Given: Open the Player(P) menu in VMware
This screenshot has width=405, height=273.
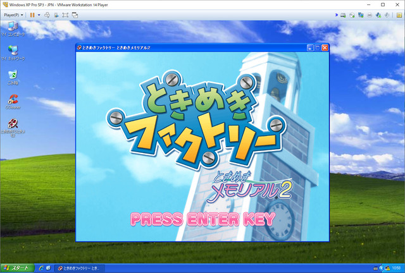Looking at the screenshot, I should click(13, 15).
